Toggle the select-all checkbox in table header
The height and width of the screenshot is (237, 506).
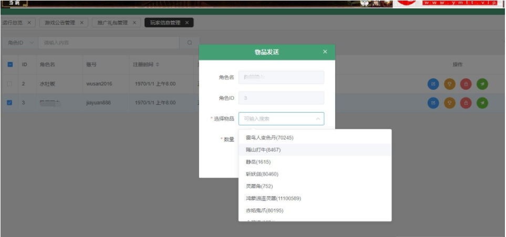(x=10, y=64)
